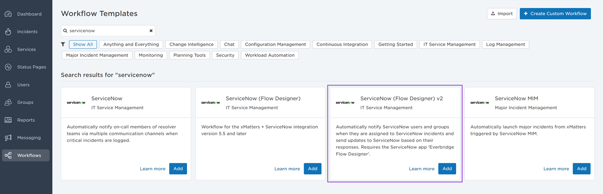Click the ServiceNow MIM card title
This screenshot has width=603, height=194.
point(517,98)
